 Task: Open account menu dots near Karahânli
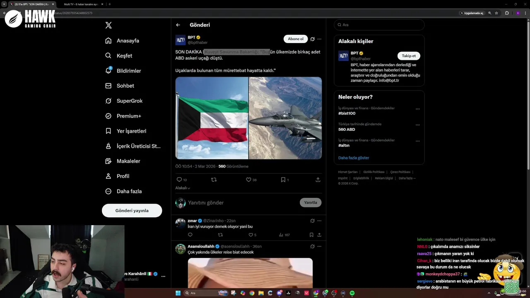coord(163,276)
